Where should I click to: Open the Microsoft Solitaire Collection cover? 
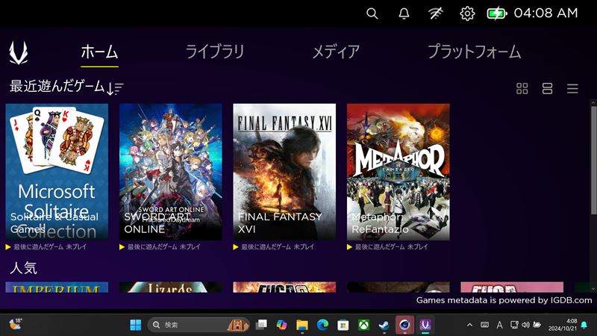coord(57,172)
